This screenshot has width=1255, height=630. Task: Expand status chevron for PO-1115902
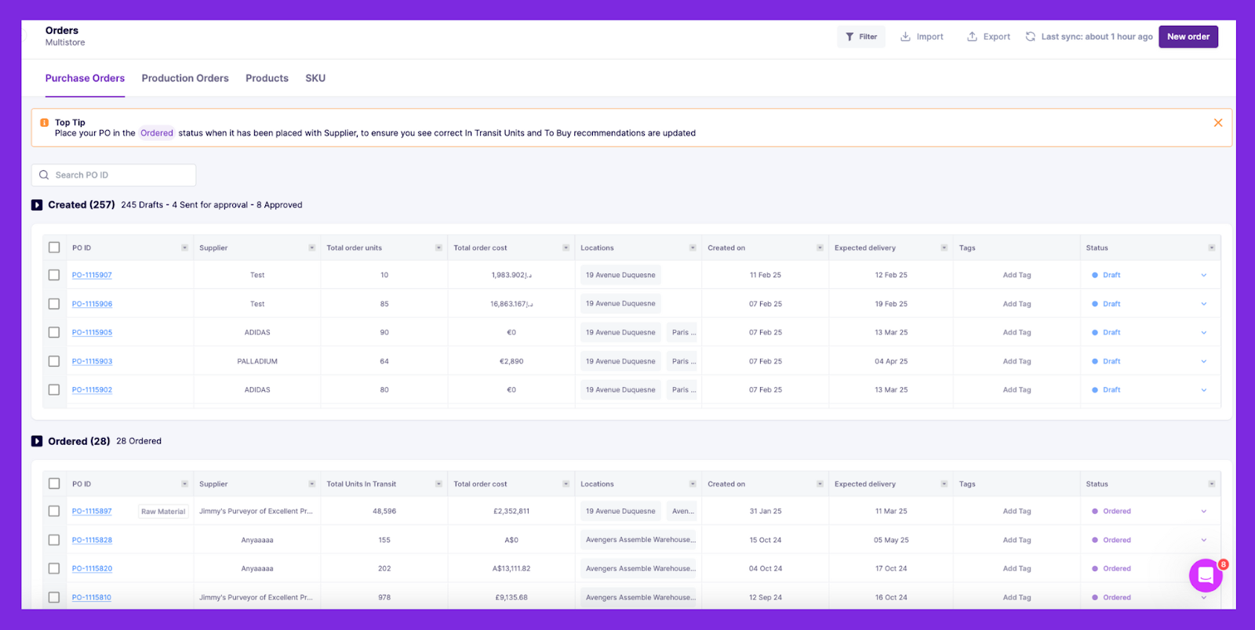click(x=1204, y=389)
